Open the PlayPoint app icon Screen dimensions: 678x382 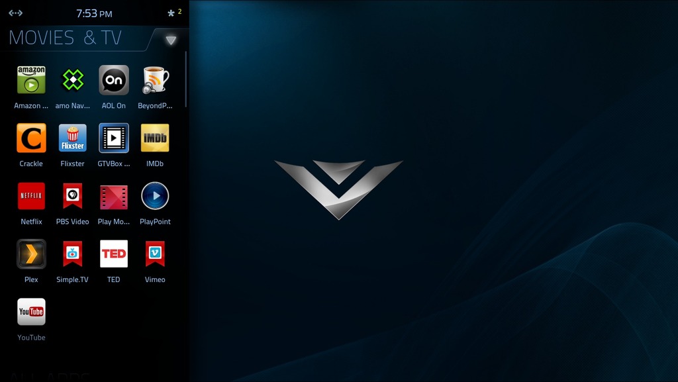click(155, 196)
